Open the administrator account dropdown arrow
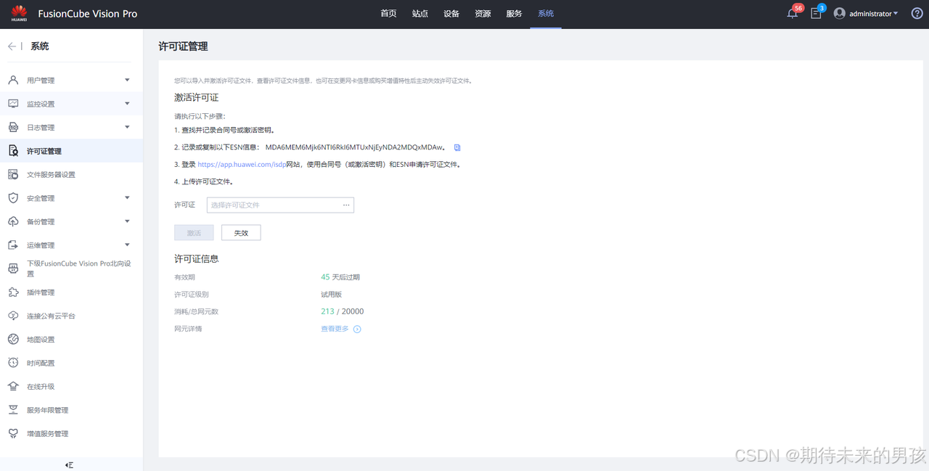Image resolution: width=929 pixels, height=471 pixels. click(x=896, y=14)
